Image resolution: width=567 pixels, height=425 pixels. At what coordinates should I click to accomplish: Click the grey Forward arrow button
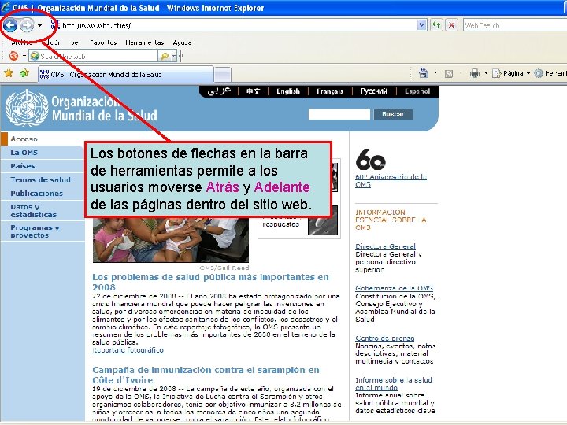27,25
